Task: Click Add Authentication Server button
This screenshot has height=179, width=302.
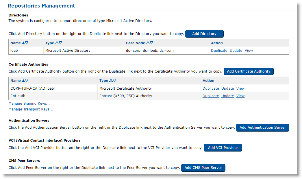Action: pos(262,128)
